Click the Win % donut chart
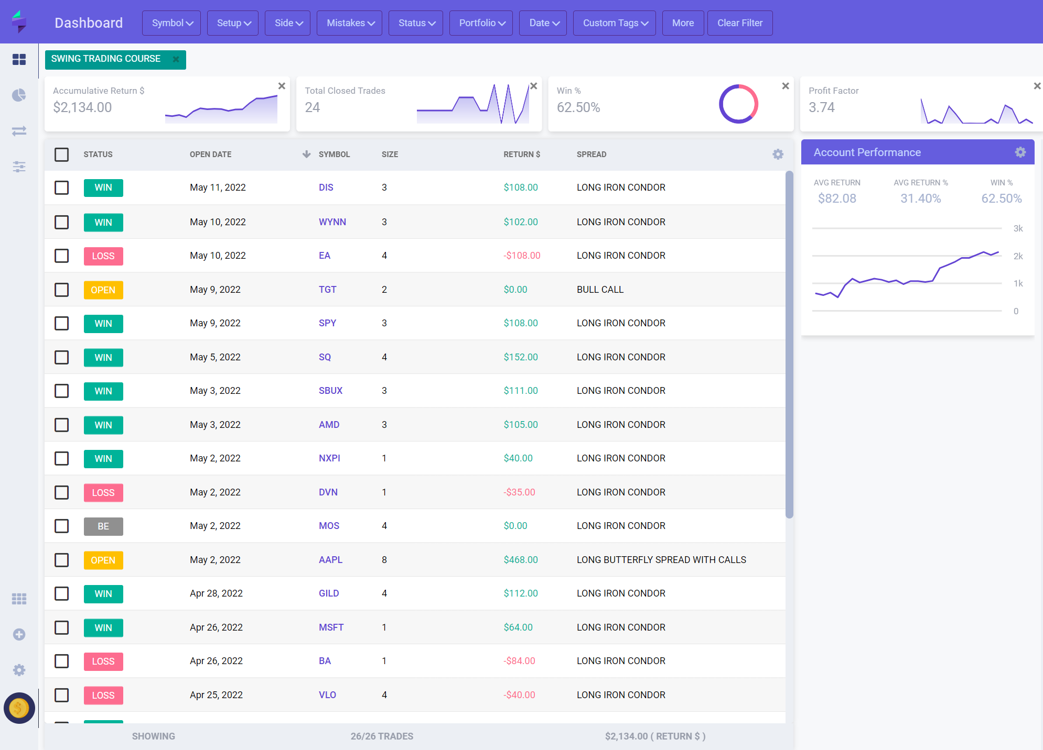The height and width of the screenshot is (750, 1043). (738, 104)
